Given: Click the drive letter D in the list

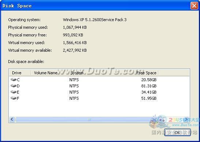Looking at the screenshot, I should [x=18, y=86].
